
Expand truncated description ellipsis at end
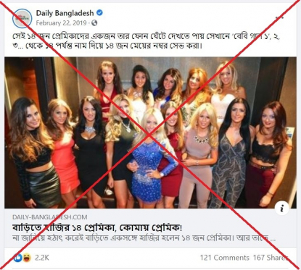(273, 239)
